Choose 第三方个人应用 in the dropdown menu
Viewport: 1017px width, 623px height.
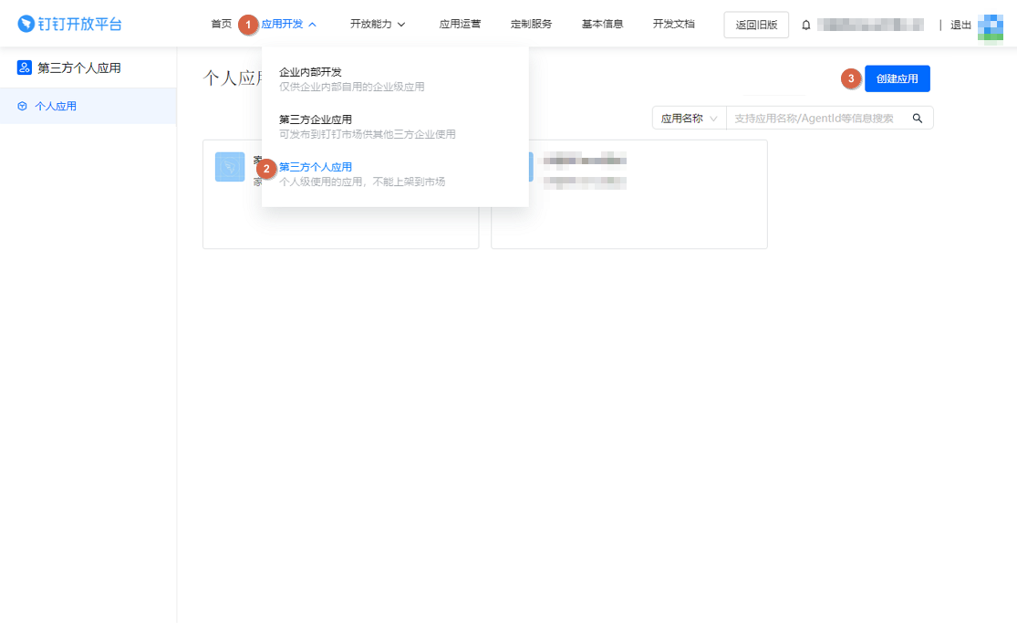pos(316,167)
